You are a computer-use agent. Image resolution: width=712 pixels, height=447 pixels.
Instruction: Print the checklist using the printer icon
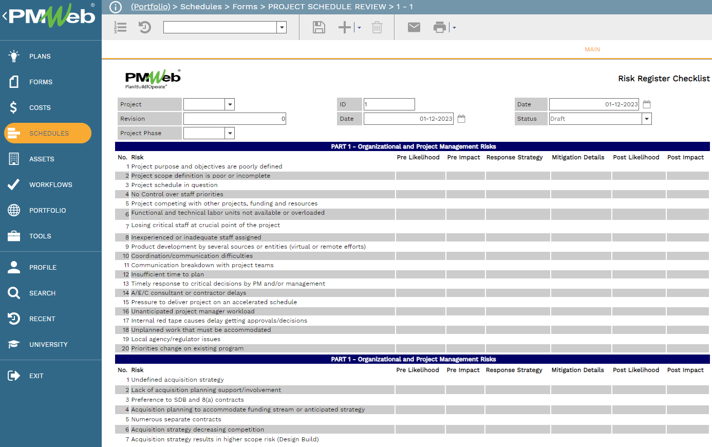click(x=440, y=27)
